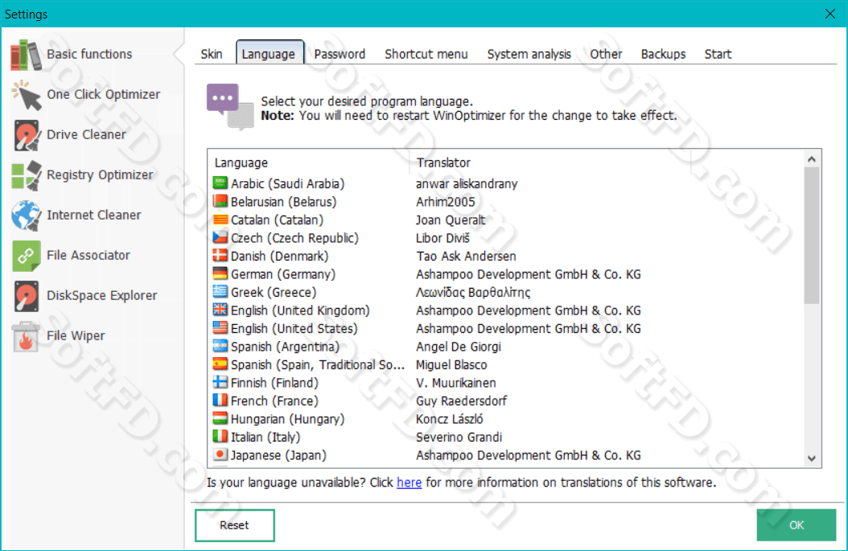The width and height of the screenshot is (848, 551).
Task: Open the Backups tab
Action: (663, 54)
